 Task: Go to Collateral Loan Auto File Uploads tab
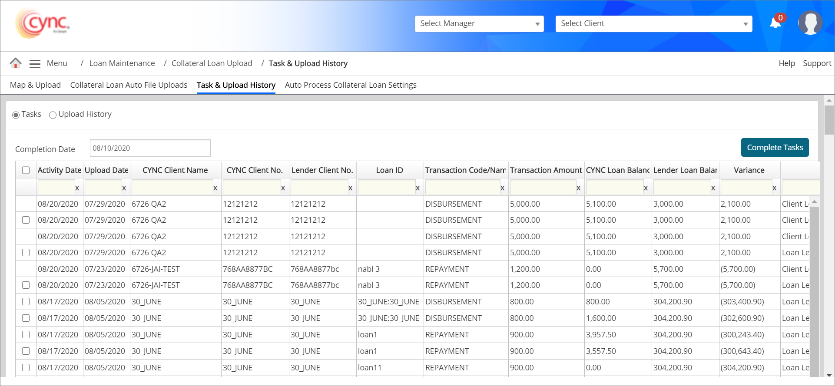tap(129, 85)
